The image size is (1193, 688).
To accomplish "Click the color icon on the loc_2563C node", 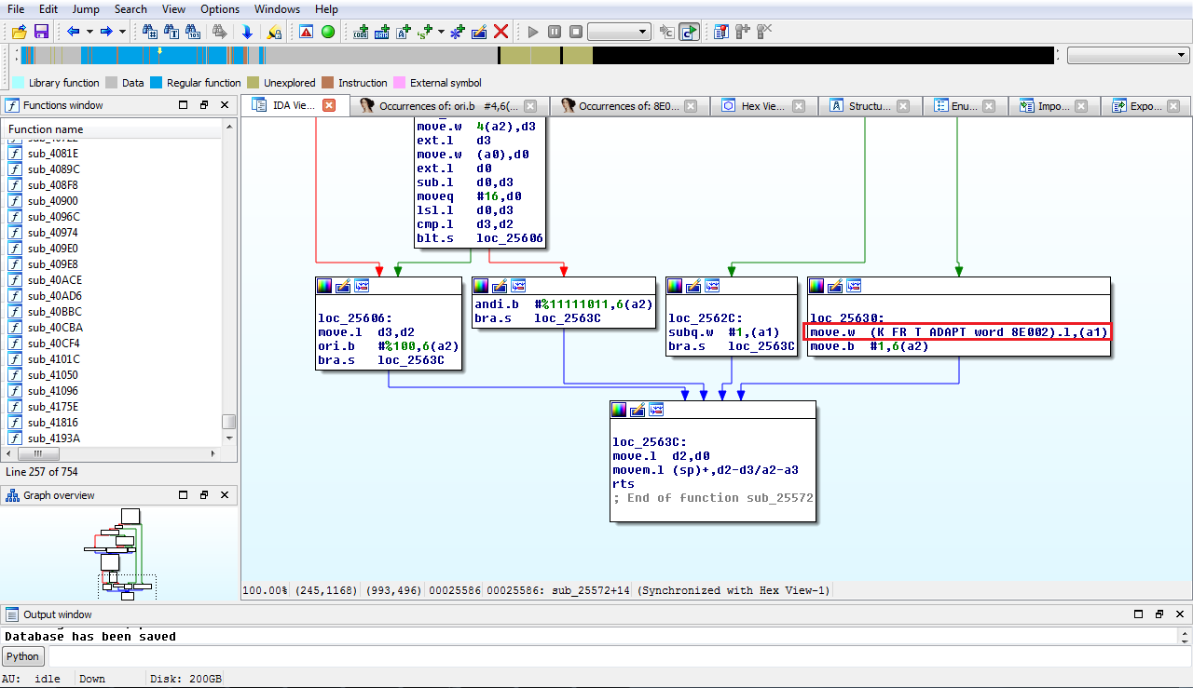I will [619, 410].
